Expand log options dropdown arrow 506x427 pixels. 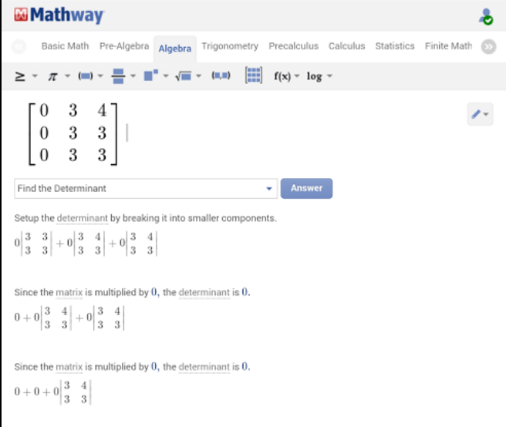(329, 76)
